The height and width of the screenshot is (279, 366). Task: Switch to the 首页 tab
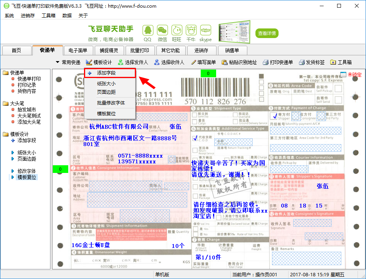[x=17, y=50]
